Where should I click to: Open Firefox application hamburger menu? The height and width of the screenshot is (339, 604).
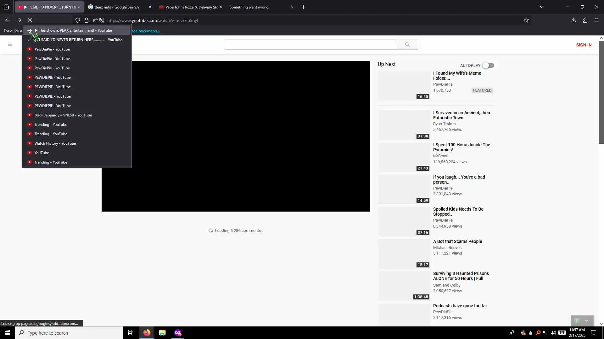tap(596, 20)
